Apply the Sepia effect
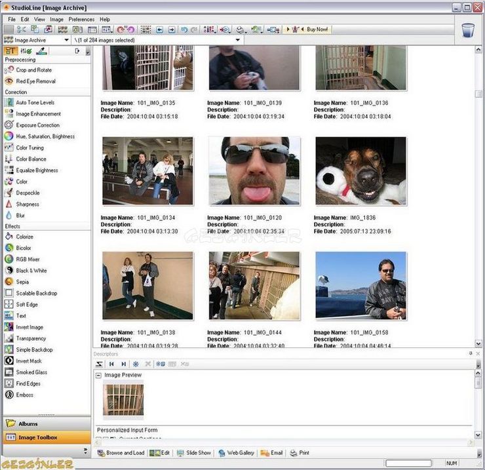The image size is (485, 470). (x=17, y=282)
